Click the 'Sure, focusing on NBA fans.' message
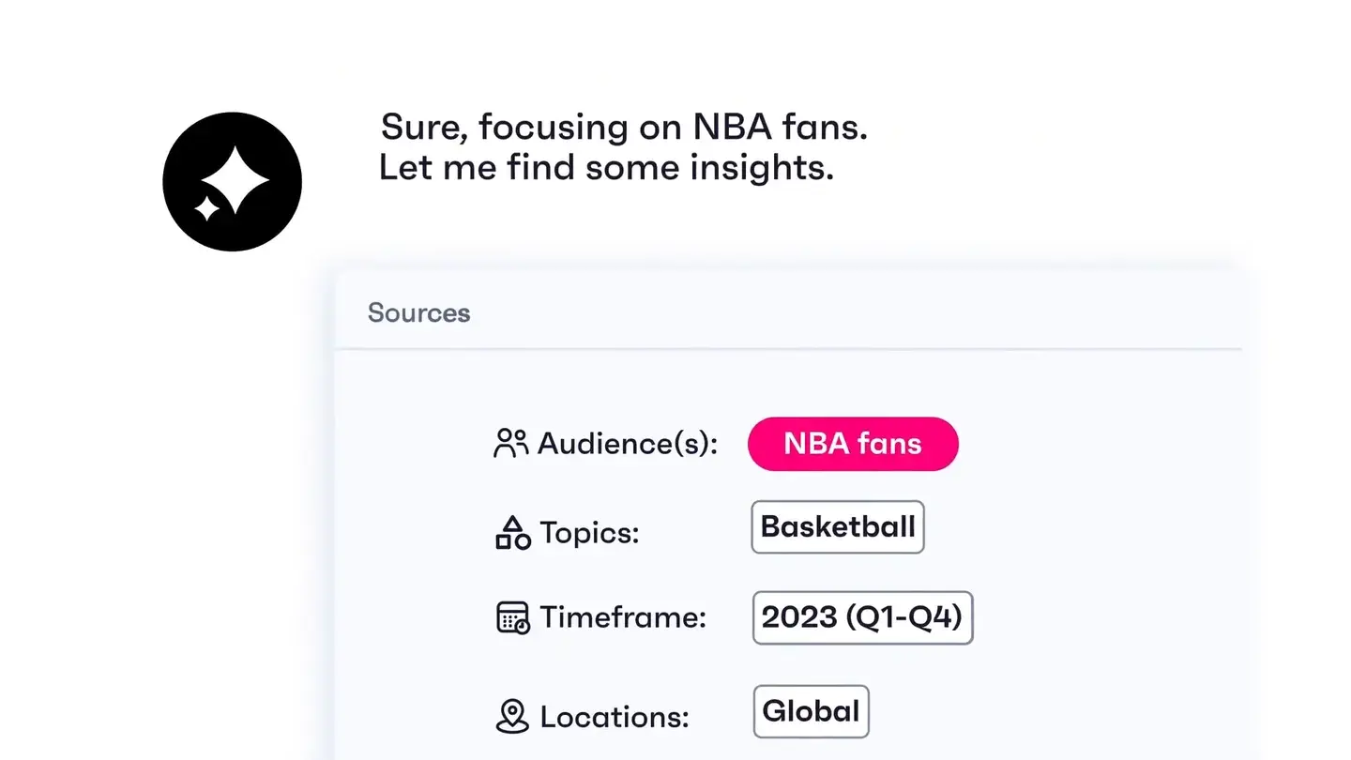This screenshot has height=760, width=1351. point(624,128)
